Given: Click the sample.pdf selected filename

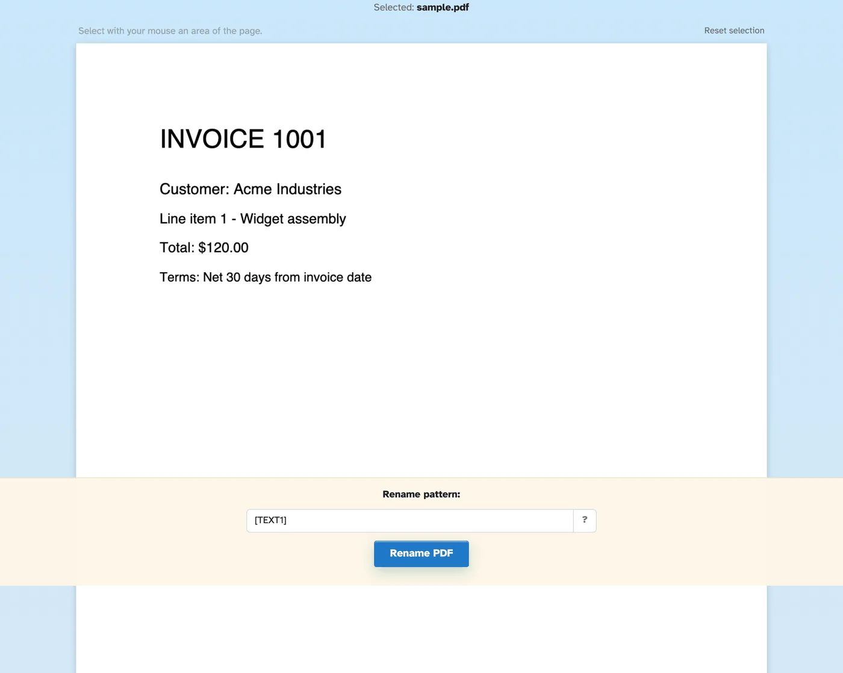Looking at the screenshot, I should pos(443,7).
